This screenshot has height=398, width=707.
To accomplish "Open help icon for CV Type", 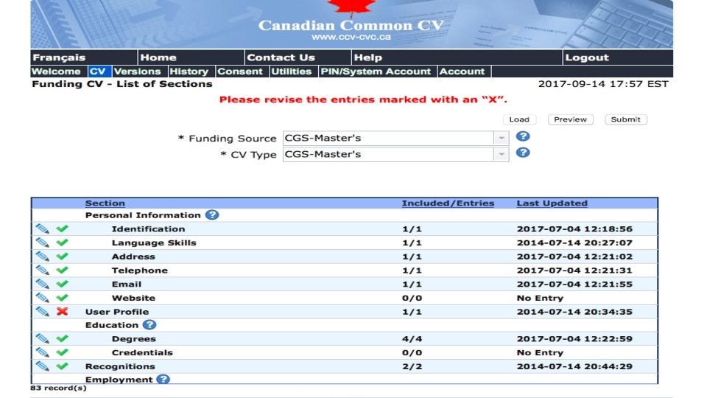I will click(523, 153).
